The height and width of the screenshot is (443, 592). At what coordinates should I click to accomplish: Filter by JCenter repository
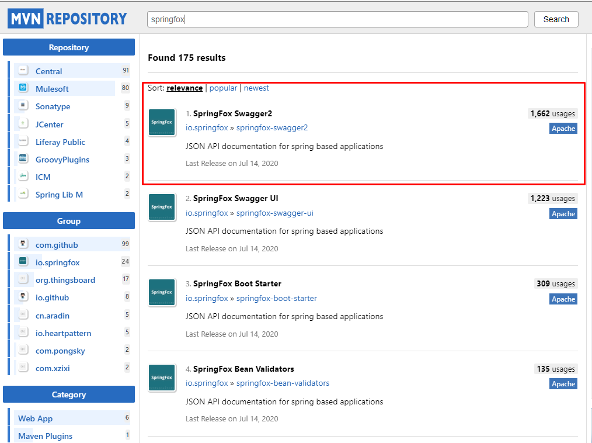(50, 124)
